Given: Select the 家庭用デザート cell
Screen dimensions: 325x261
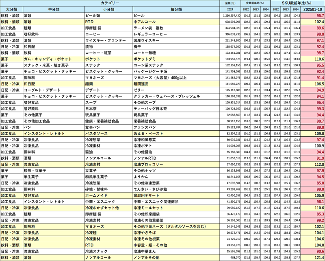Looking at the screenshot, I should click(176, 195).
